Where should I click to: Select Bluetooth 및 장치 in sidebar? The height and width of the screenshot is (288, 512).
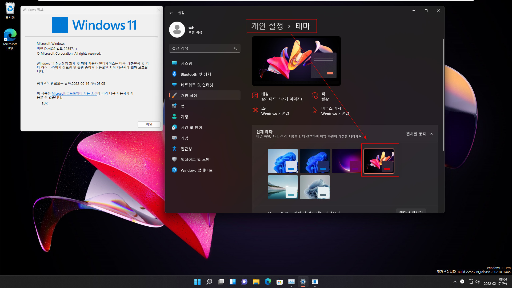click(205, 74)
